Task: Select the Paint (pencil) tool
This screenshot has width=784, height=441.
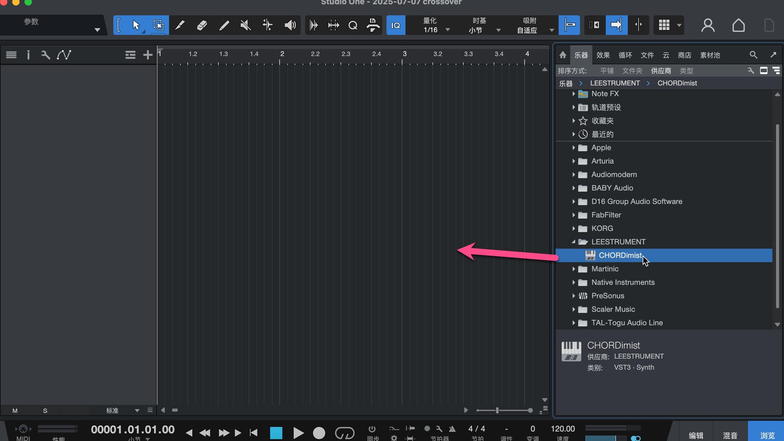Action: click(x=224, y=25)
